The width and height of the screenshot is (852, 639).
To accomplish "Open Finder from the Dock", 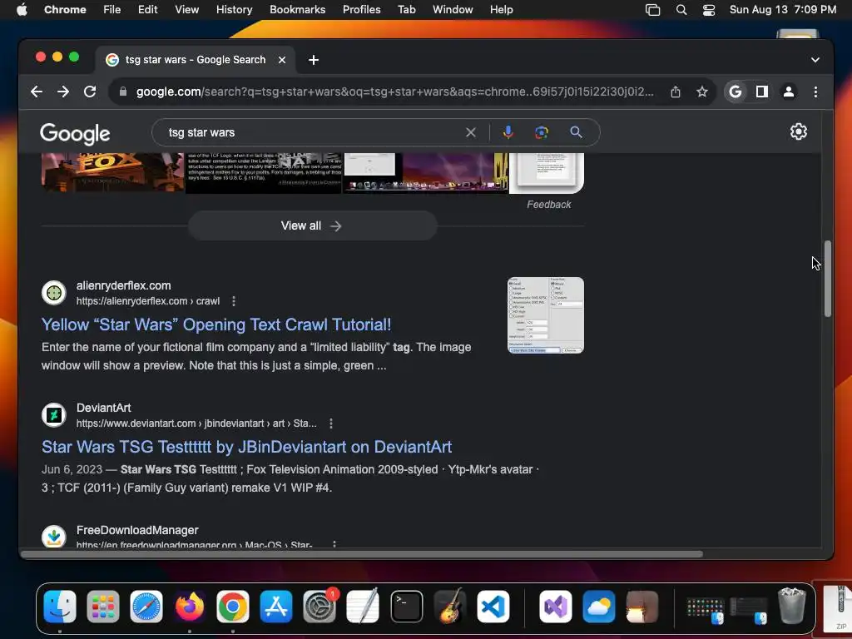I will click(x=60, y=607).
